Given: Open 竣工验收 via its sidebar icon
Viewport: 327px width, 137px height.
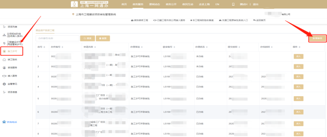Looking at the screenshot, I should (4, 60).
